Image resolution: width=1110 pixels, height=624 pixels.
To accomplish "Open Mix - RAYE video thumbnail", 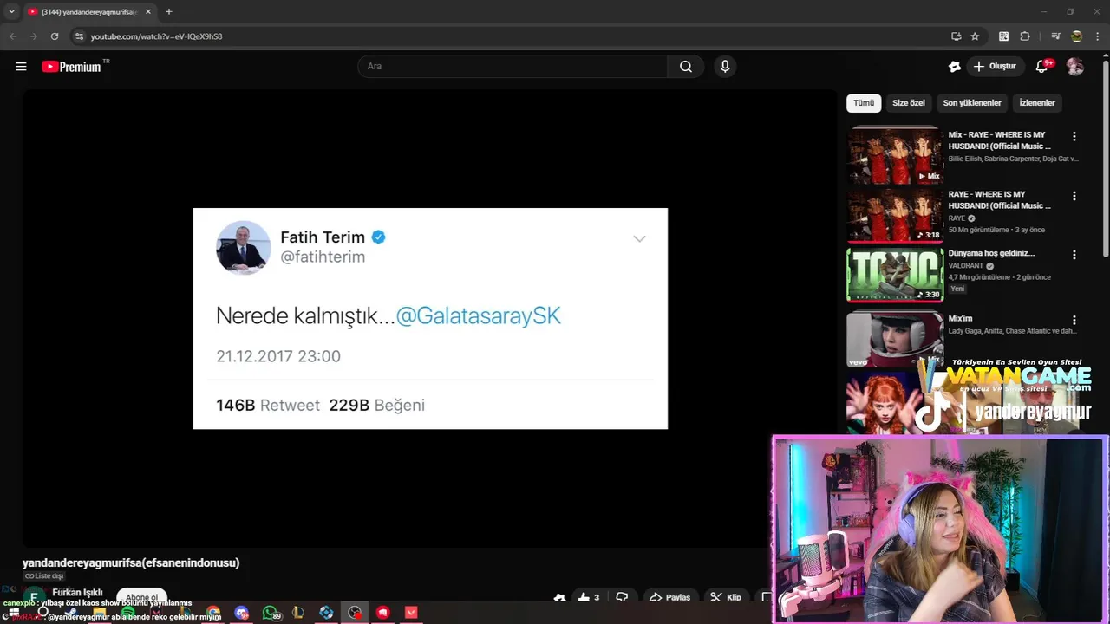I will coord(894,156).
